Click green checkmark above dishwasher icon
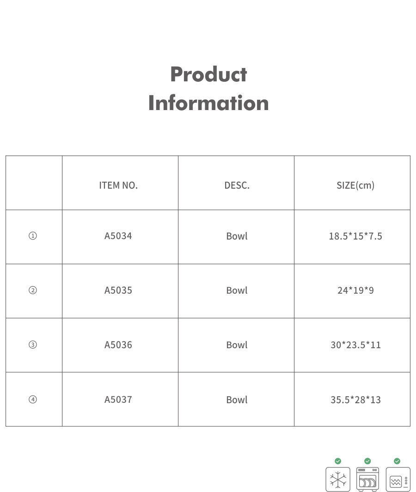This screenshot has width=416, height=492. [367, 461]
